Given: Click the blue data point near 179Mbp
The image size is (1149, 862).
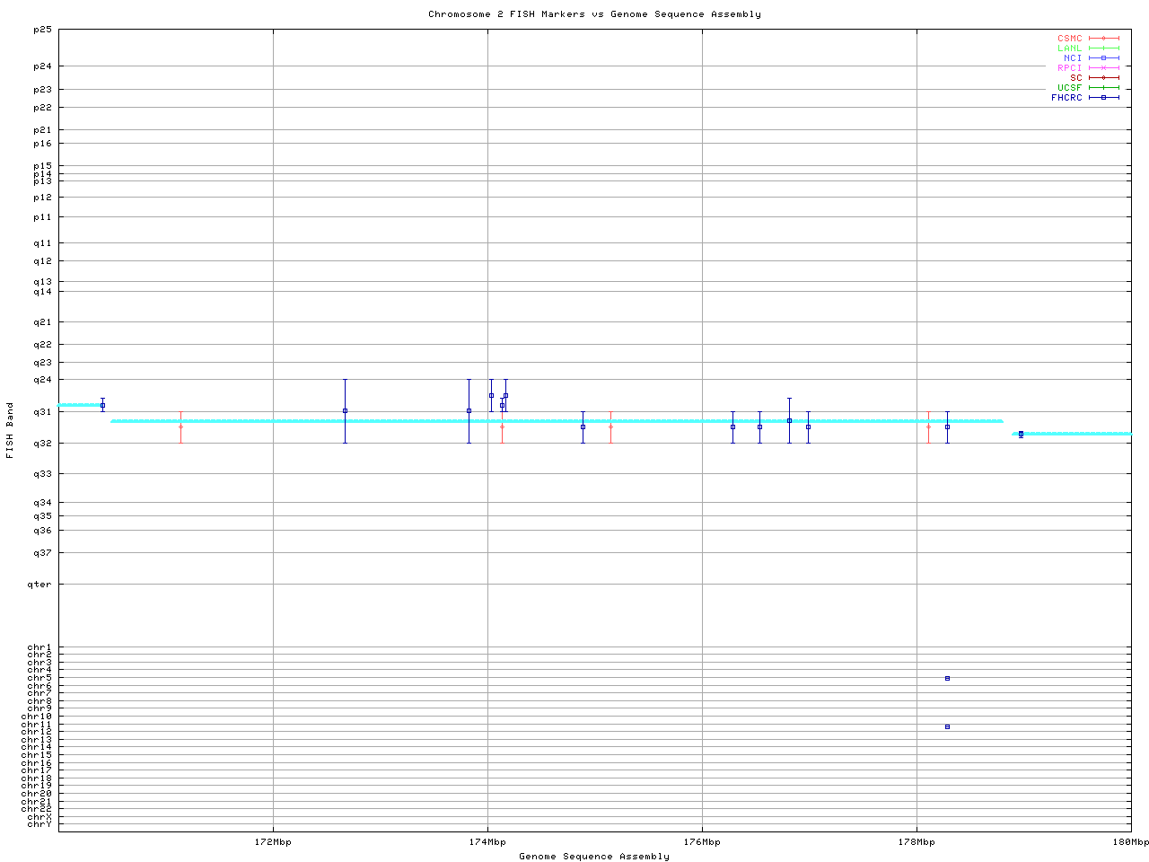Looking at the screenshot, I should tap(1021, 434).
